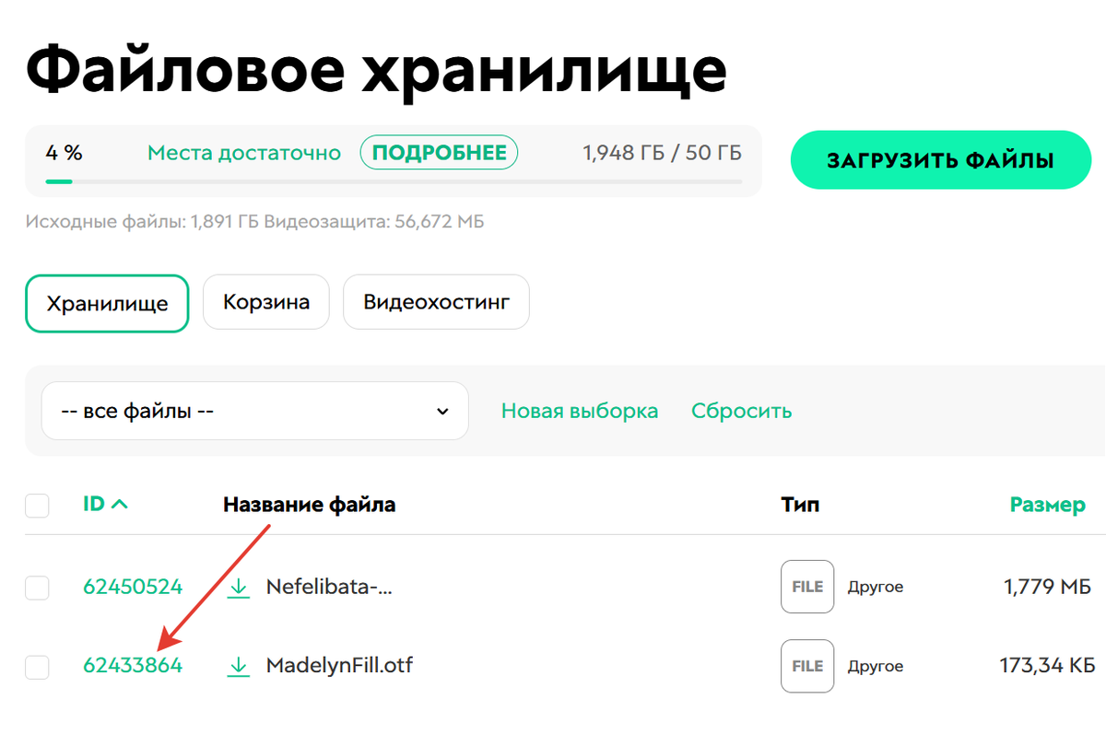Click the FILE type icon in Nefelibata row
Image resolution: width=1106 pixels, height=734 pixels.
pos(807,587)
